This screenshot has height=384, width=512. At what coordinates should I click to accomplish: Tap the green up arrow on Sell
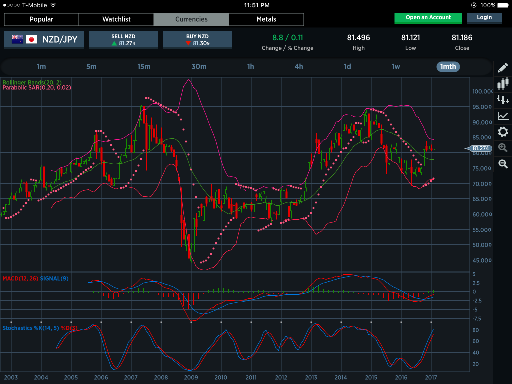pyautogui.click(x=114, y=43)
